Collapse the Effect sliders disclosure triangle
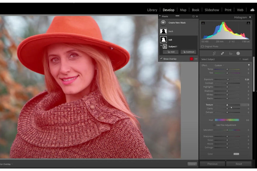Viewport: 257px width, 171px height. pos(249,65)
